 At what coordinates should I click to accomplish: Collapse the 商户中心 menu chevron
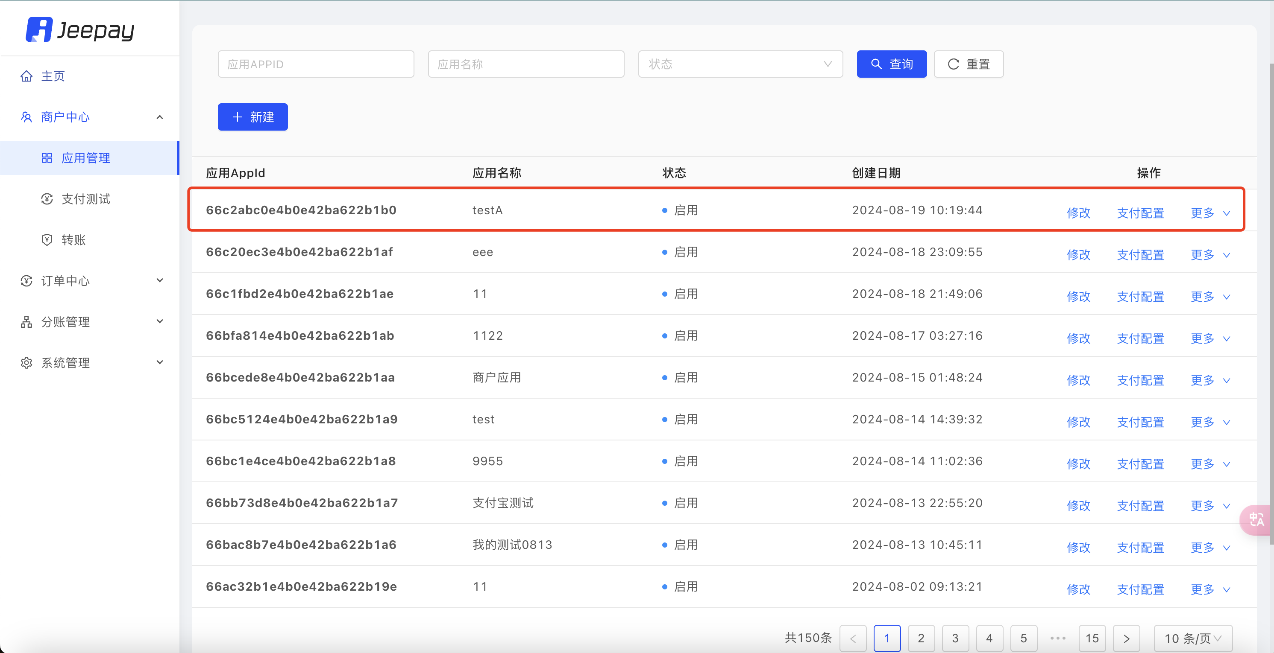[160, 117]
